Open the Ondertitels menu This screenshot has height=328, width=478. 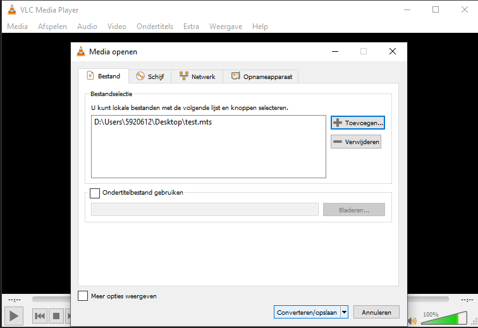click(155, 27)
